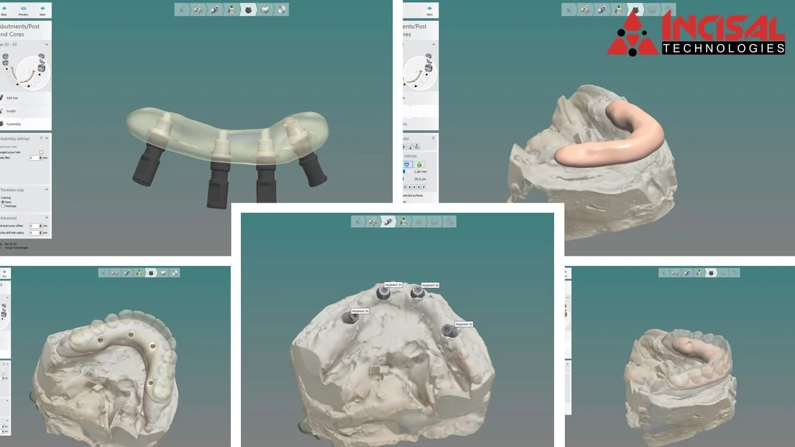795x447 pixels.
Task: Click Vertical screw offset spinner arrows
Action: (41, 226)
